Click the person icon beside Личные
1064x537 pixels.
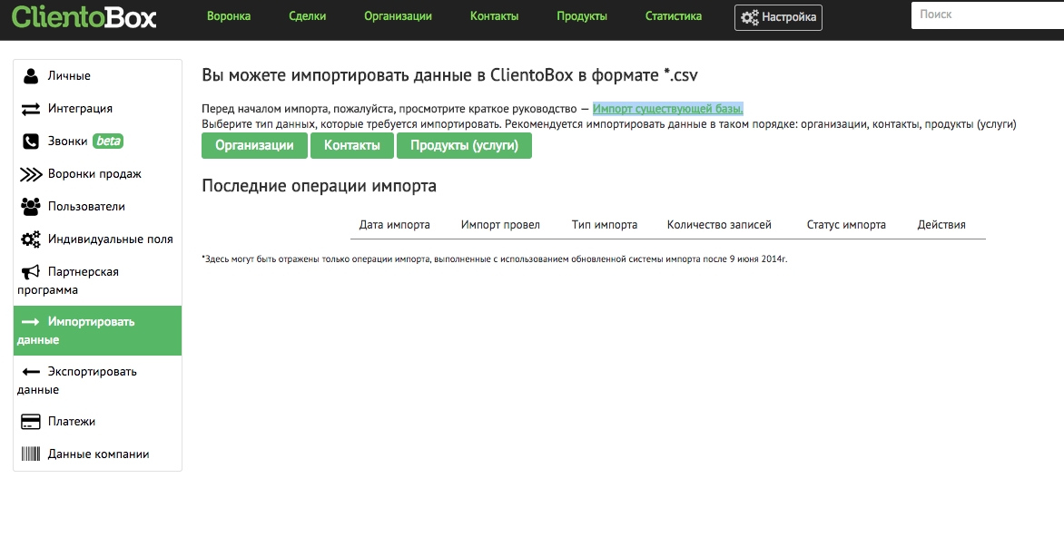click(x=31, y=76)
